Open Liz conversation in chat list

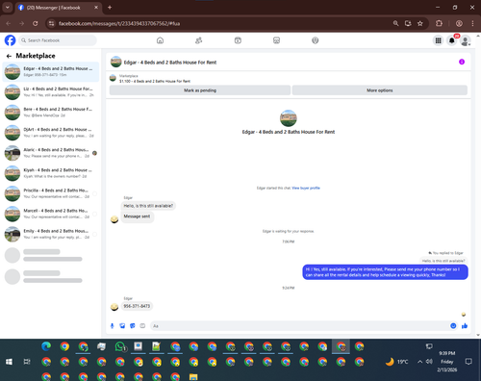point(51,92)
